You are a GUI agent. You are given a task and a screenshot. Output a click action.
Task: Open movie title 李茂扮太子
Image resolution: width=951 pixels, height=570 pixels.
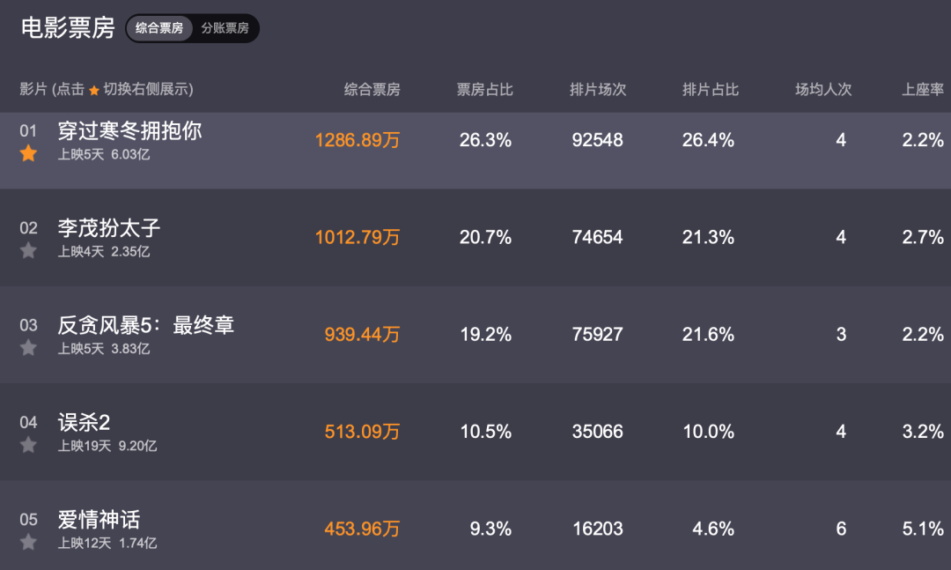tap(109, 228)
